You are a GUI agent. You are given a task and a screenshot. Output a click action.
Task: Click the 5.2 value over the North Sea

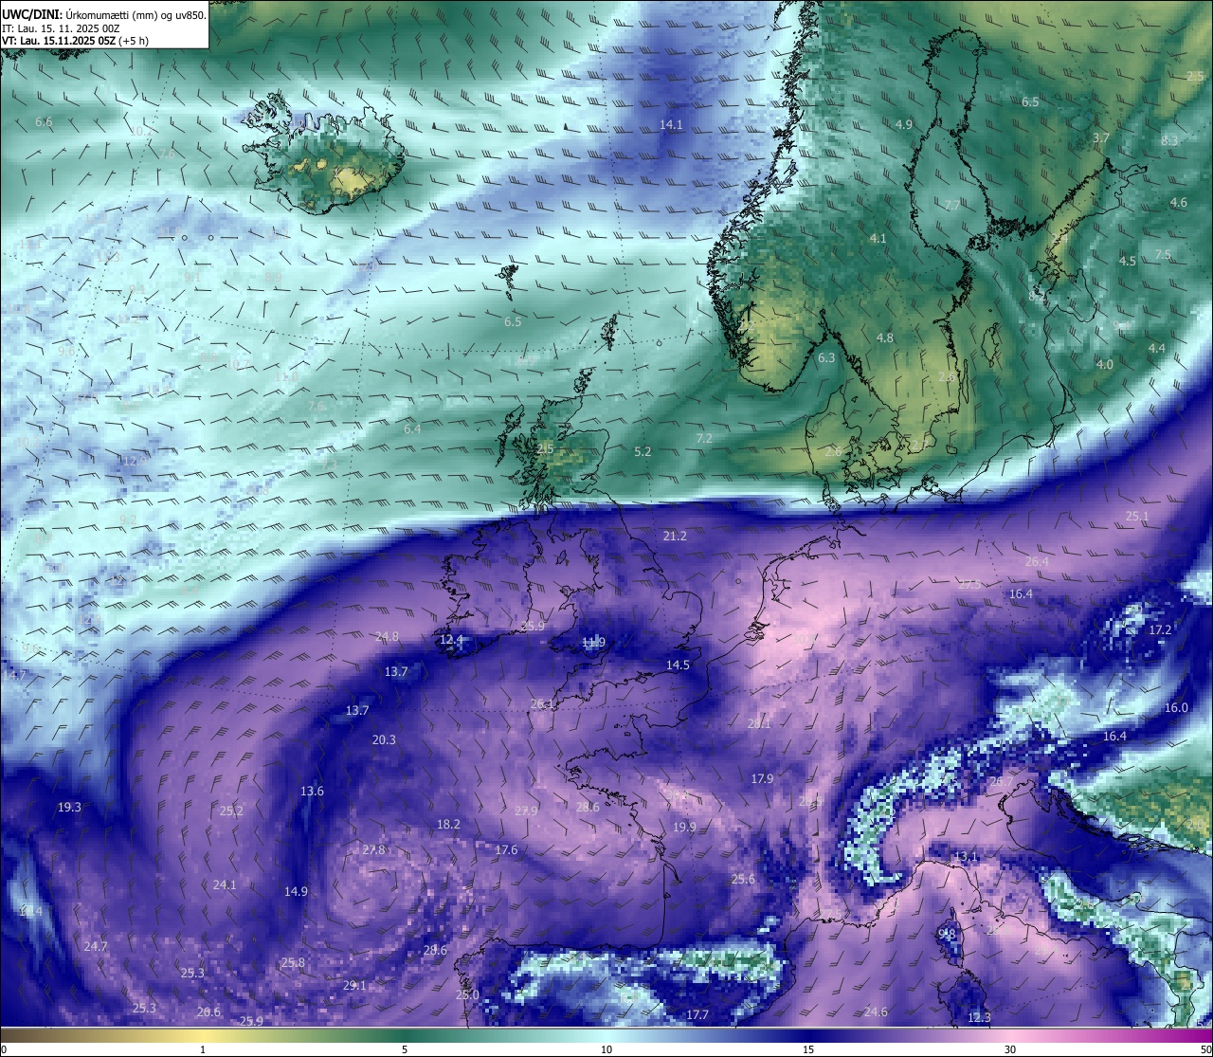click(x=643, y=451)
